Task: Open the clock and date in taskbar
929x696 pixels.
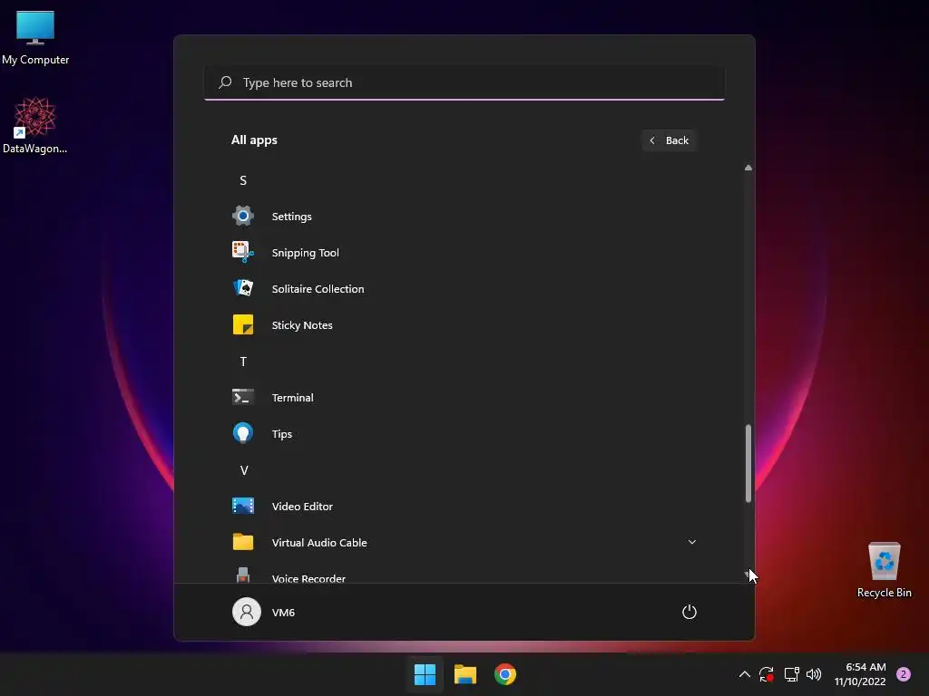Action: pyautogui.click(x=860, y=674)
